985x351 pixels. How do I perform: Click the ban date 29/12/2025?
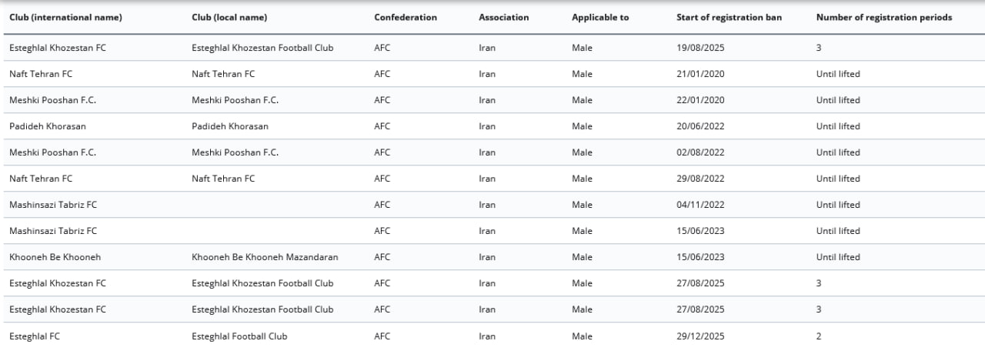[x=700, y=336]
